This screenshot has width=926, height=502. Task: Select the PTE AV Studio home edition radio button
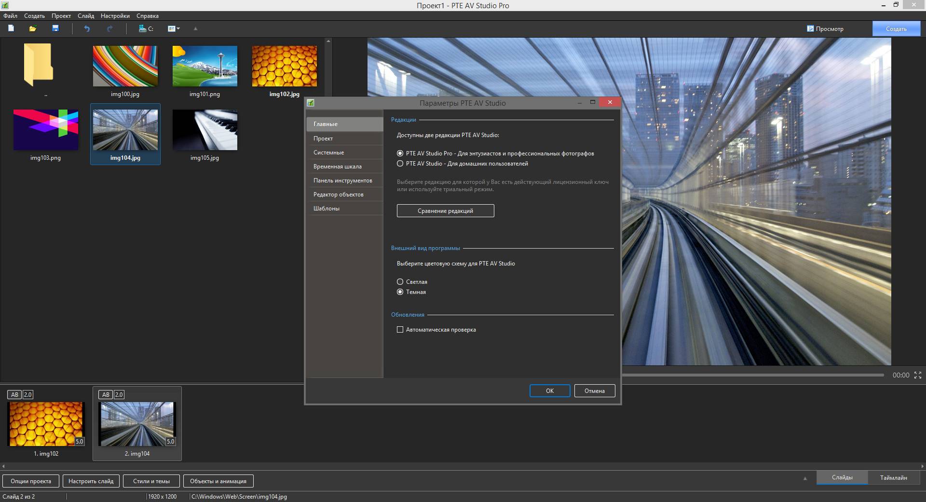coord(400,164)
